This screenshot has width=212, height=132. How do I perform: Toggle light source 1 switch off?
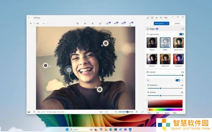(178, 80)
